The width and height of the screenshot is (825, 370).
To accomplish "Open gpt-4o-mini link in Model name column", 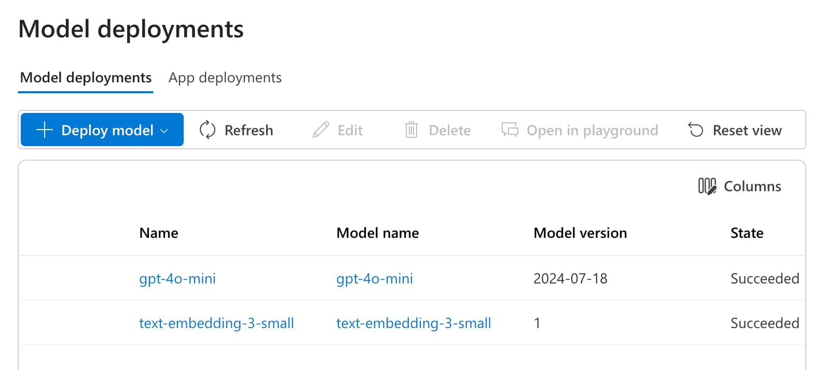I will pyautogui.click(x=375, y=279).
